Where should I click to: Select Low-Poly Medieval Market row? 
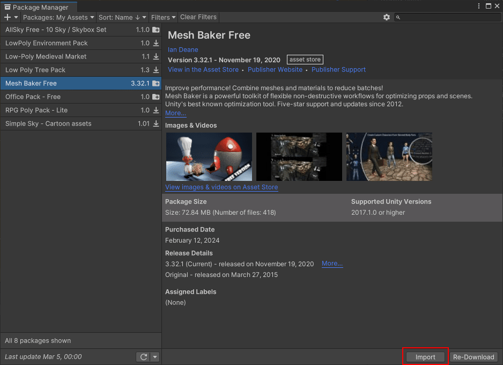[x=81, y=56]
